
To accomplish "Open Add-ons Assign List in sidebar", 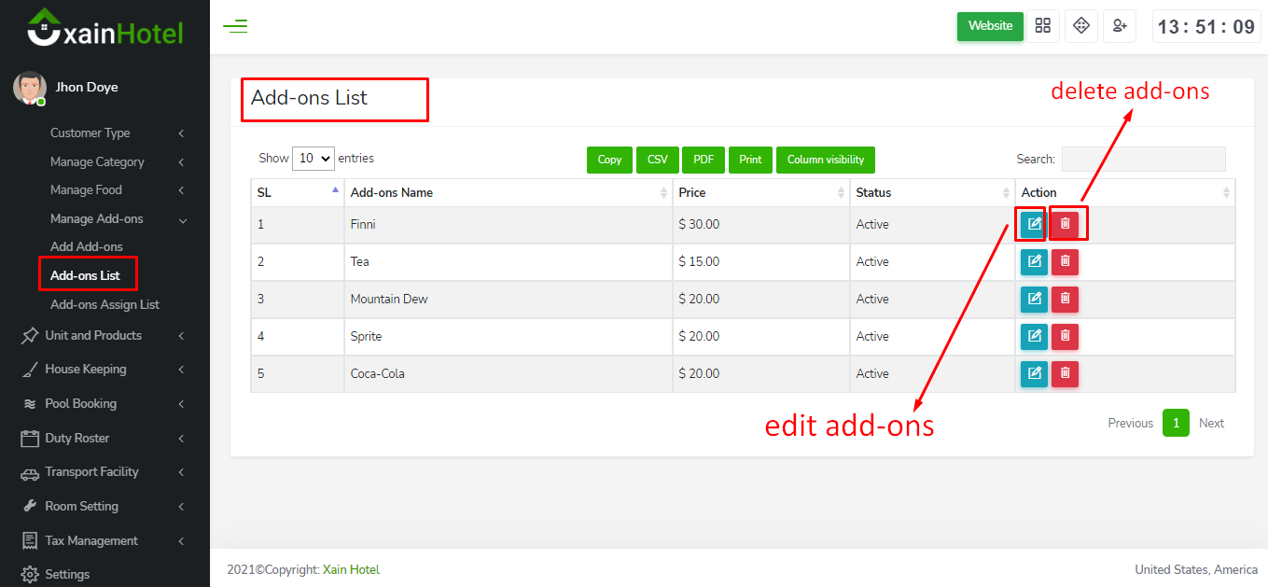I will 105,305.
